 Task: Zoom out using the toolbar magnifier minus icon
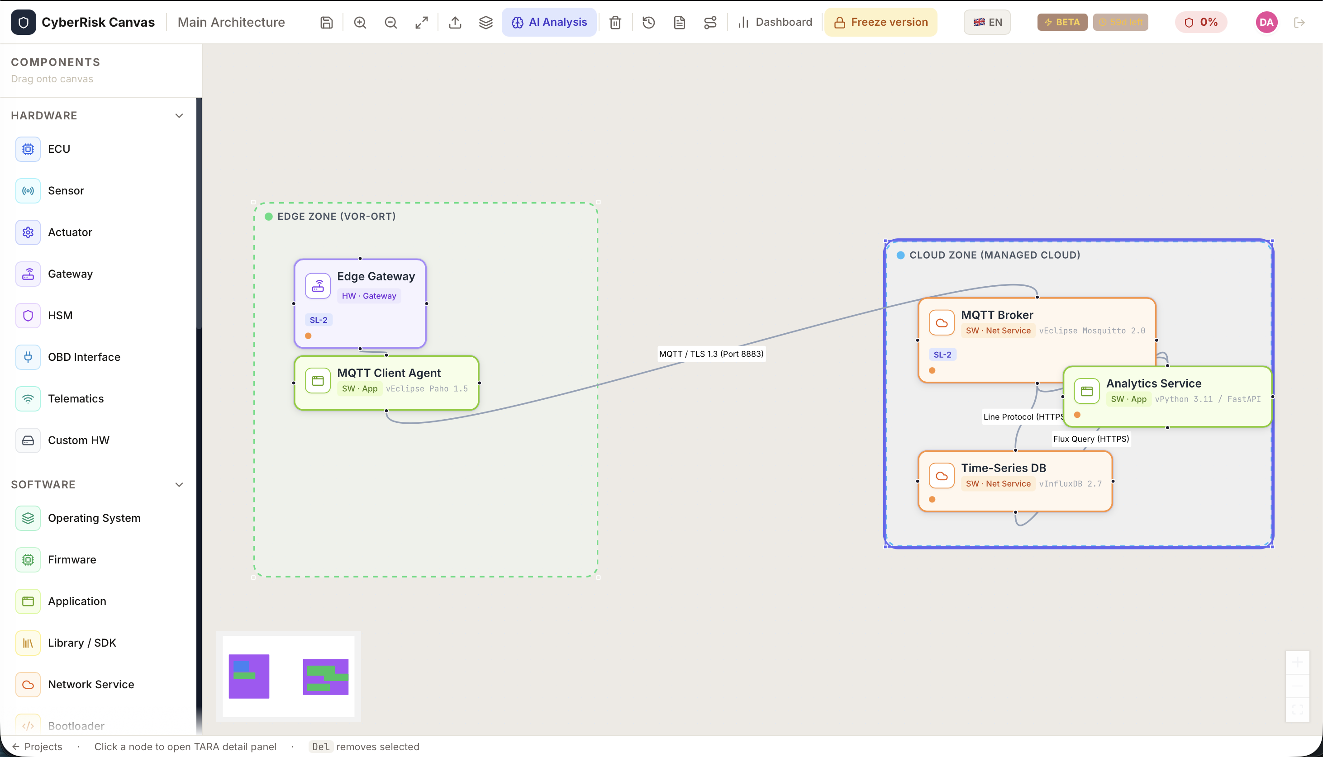pyautogui.click(x=390, y=22)
